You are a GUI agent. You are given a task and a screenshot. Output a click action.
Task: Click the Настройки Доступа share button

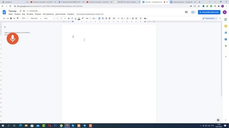click(209, 12)
